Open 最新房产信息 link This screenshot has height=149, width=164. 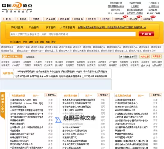point(135,51)
